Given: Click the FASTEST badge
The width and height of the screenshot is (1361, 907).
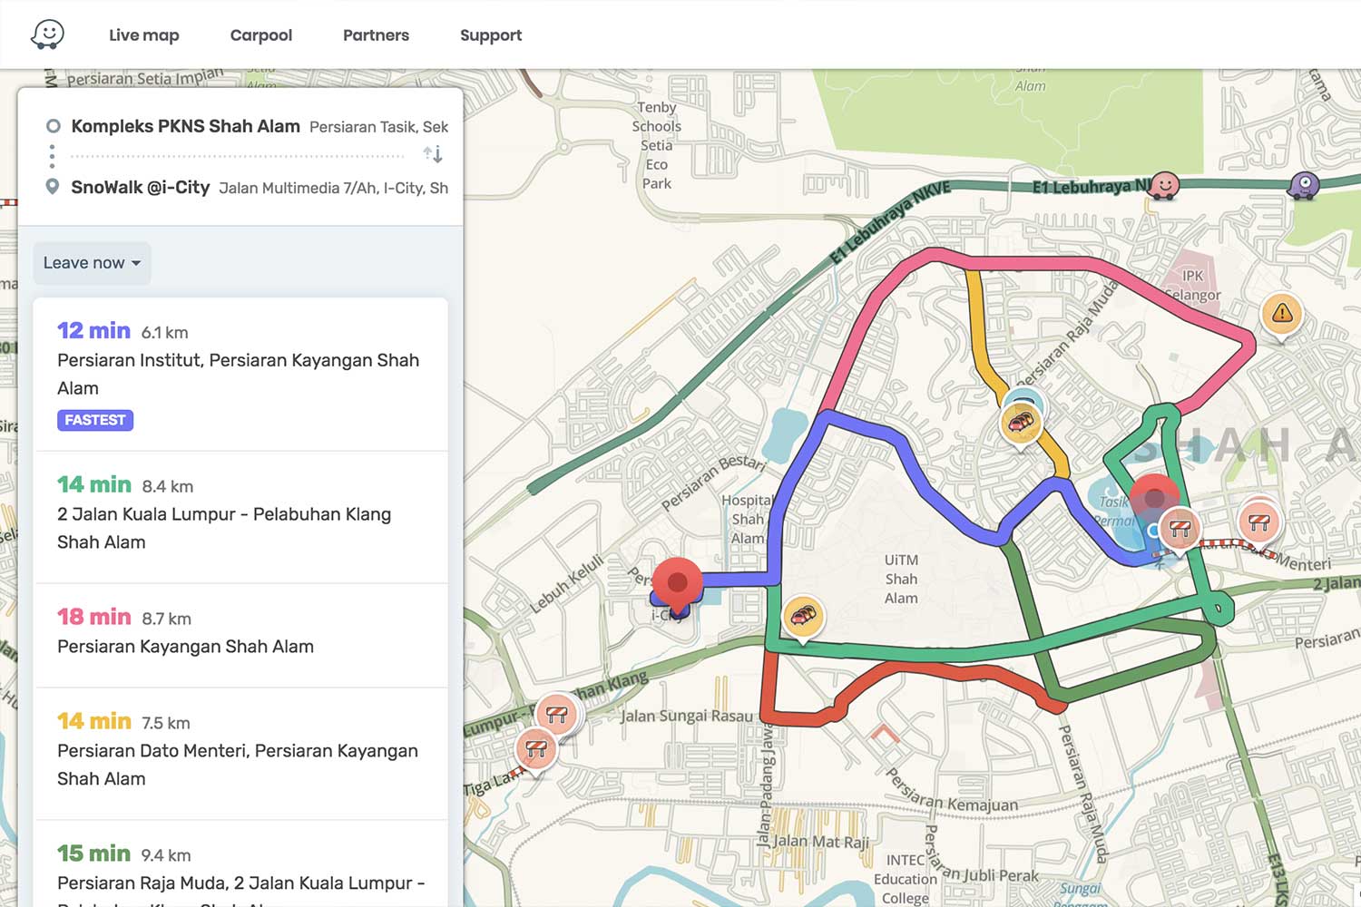Looking at the screenshot, I should click(x=95, y=420).
